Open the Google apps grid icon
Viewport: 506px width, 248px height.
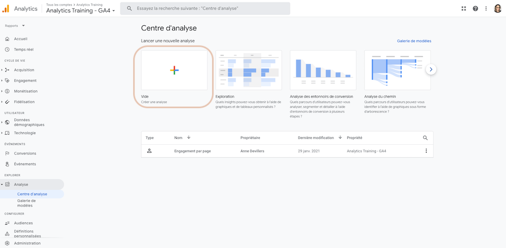(x=463, y=9)
